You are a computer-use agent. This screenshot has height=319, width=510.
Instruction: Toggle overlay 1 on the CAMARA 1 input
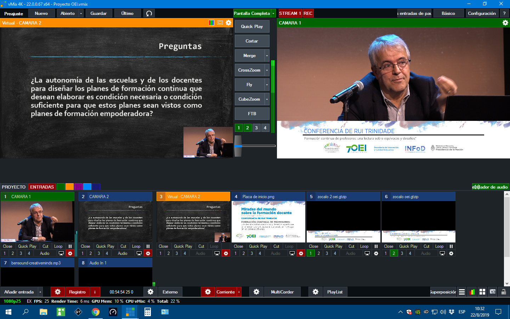[5, 253]
